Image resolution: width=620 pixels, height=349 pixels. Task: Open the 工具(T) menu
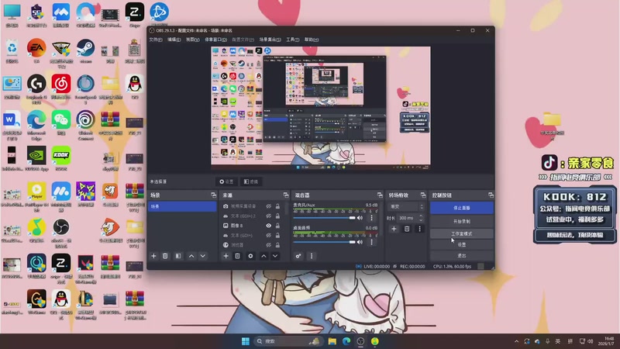pyautogui.click(x=293, y=40)
